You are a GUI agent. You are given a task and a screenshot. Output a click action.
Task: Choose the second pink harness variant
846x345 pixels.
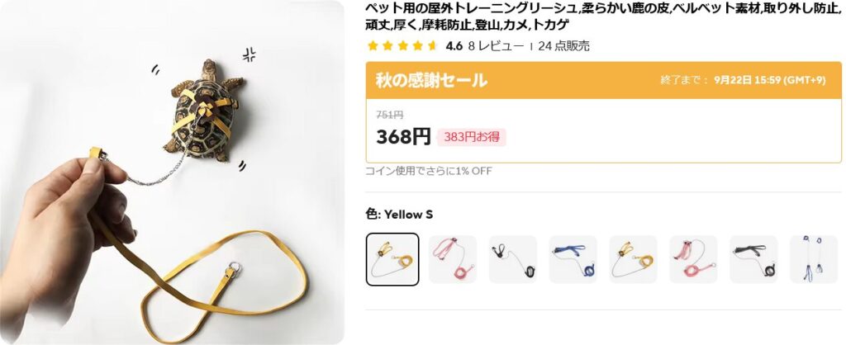coord(693,259)
